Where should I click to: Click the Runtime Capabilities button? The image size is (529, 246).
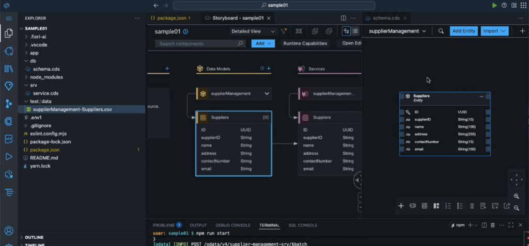(x=305, y=43)
